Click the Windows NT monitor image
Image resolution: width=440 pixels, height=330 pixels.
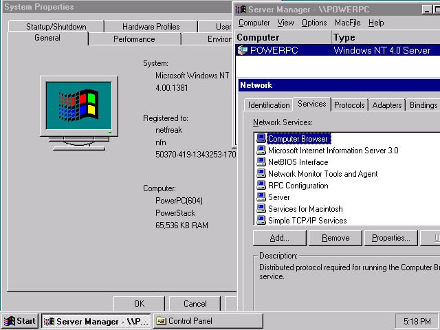(79, 113)
